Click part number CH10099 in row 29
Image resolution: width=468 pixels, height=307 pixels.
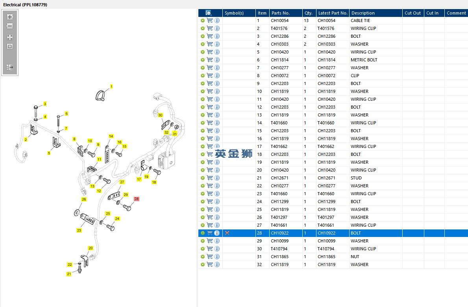280,241
